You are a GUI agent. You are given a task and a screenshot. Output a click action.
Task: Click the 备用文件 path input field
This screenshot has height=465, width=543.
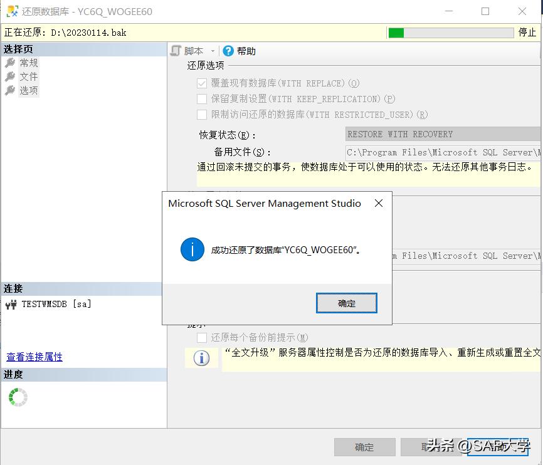tap(443, 152)
